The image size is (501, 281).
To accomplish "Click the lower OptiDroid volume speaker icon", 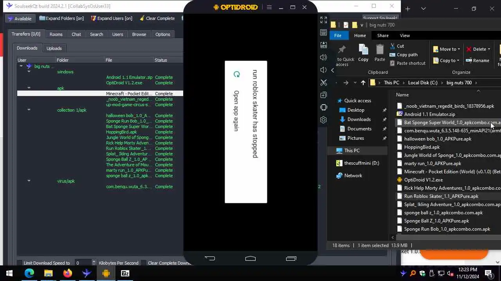I will (x=323, y=70).
